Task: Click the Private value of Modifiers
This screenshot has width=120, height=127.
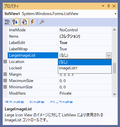Action: click(65, 93)
